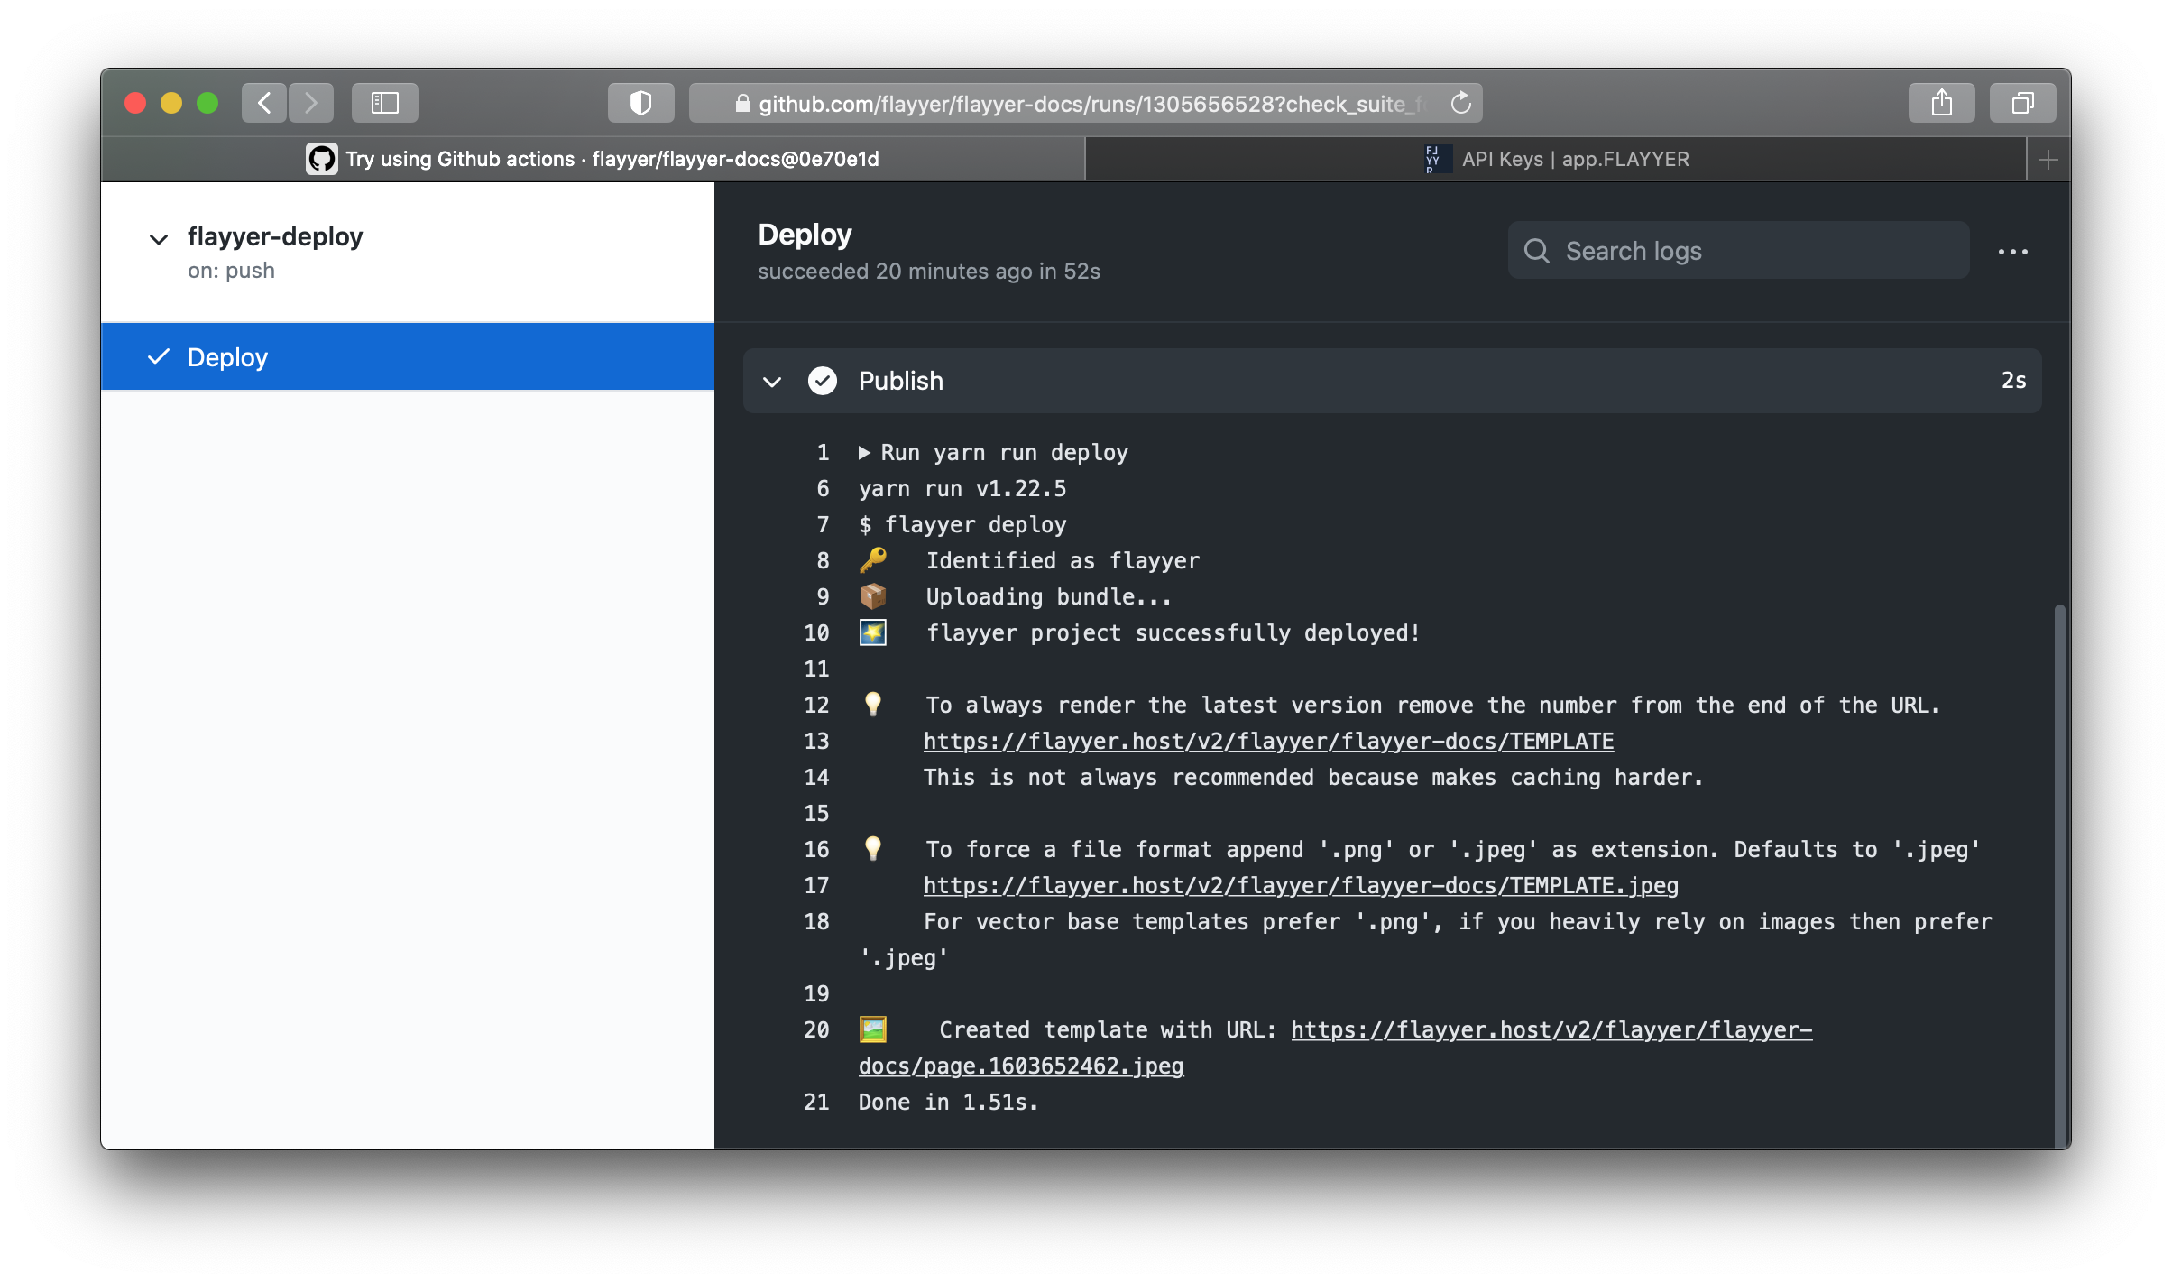
Task: Toggle the Safari sidebar button
Action: click(x=385, y=103)
